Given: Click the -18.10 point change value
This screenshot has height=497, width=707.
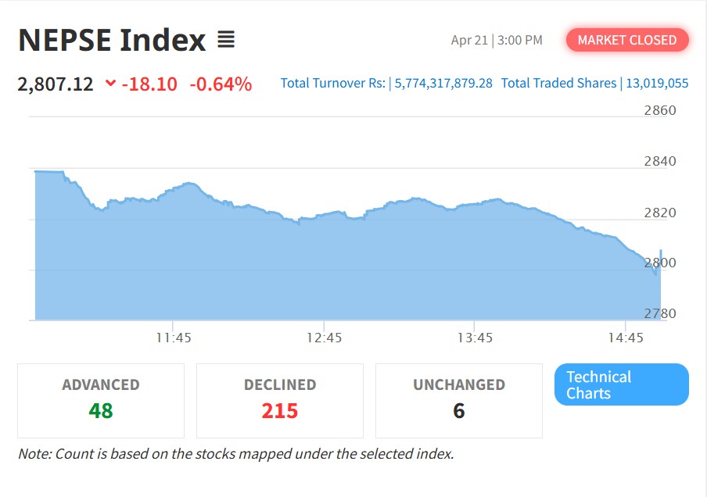Looking at the screenshot, I should (149, 84).
